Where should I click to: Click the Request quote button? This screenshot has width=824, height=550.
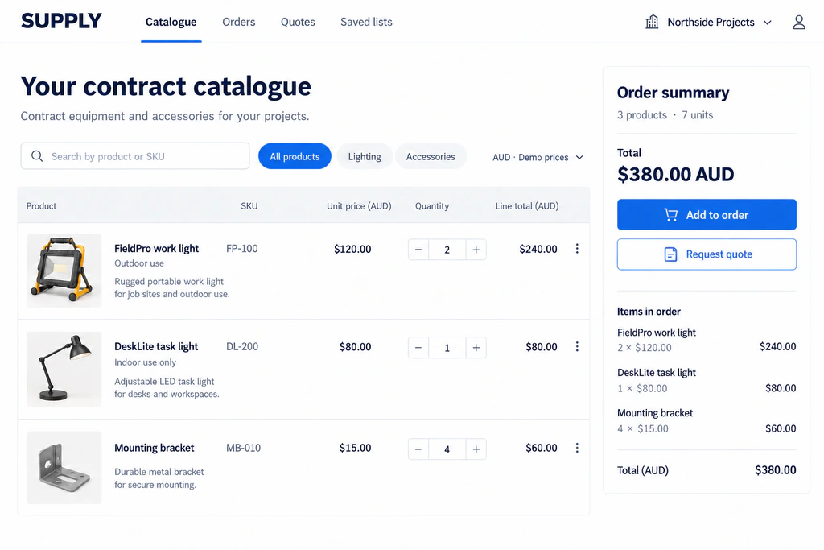point(707,254)
